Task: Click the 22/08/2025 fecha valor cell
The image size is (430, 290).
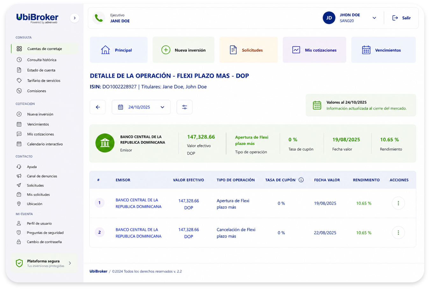Action: pos(325,233)
